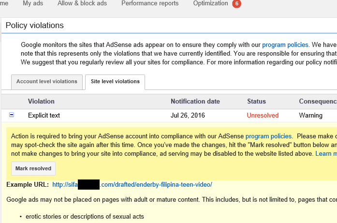Select the Site level violations tab
The image size is (337, 223).
(x=115, y=82)
